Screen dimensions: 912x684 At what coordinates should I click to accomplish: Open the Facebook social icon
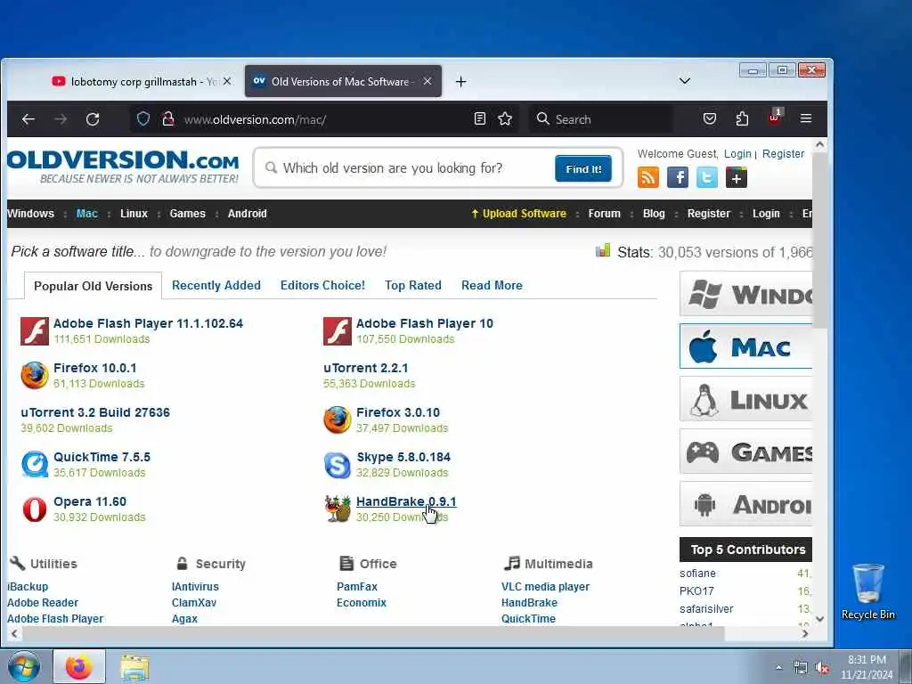point(678,177)
